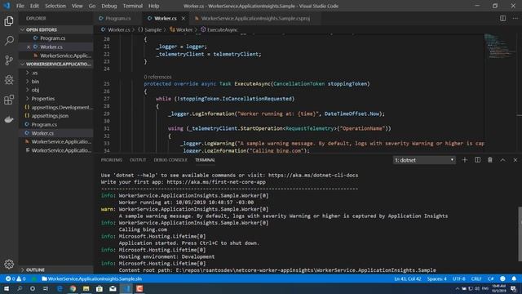Open the Edit menu

pos(34,6)
